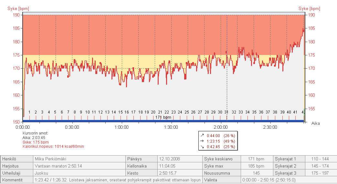Screen dimensions: 337x184
Task: Click lap marker 1 at the chart start
Action: tap(29, 112)
